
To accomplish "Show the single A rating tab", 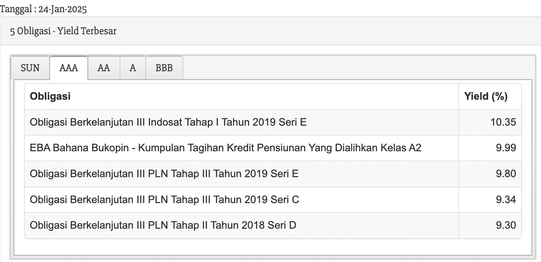I will coord(133,68).
